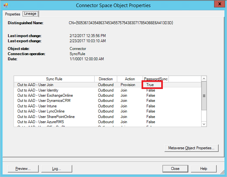The image size is (227, 177).
Task: Click the scroll down arrow of rule list
Action: click(x=204, y=124)
